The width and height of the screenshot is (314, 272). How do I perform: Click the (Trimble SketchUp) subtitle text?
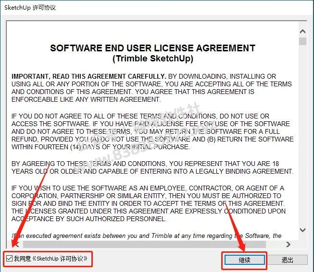(x=153, y=59)
